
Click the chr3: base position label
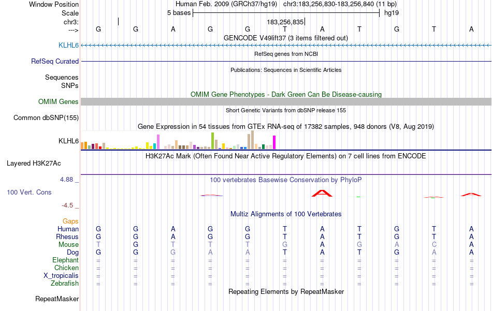click(x=71, y=22)
